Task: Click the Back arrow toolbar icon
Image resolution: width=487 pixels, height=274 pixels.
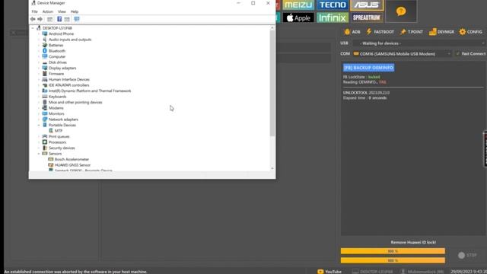Action: pyautogui.click(x=33, y=19)
